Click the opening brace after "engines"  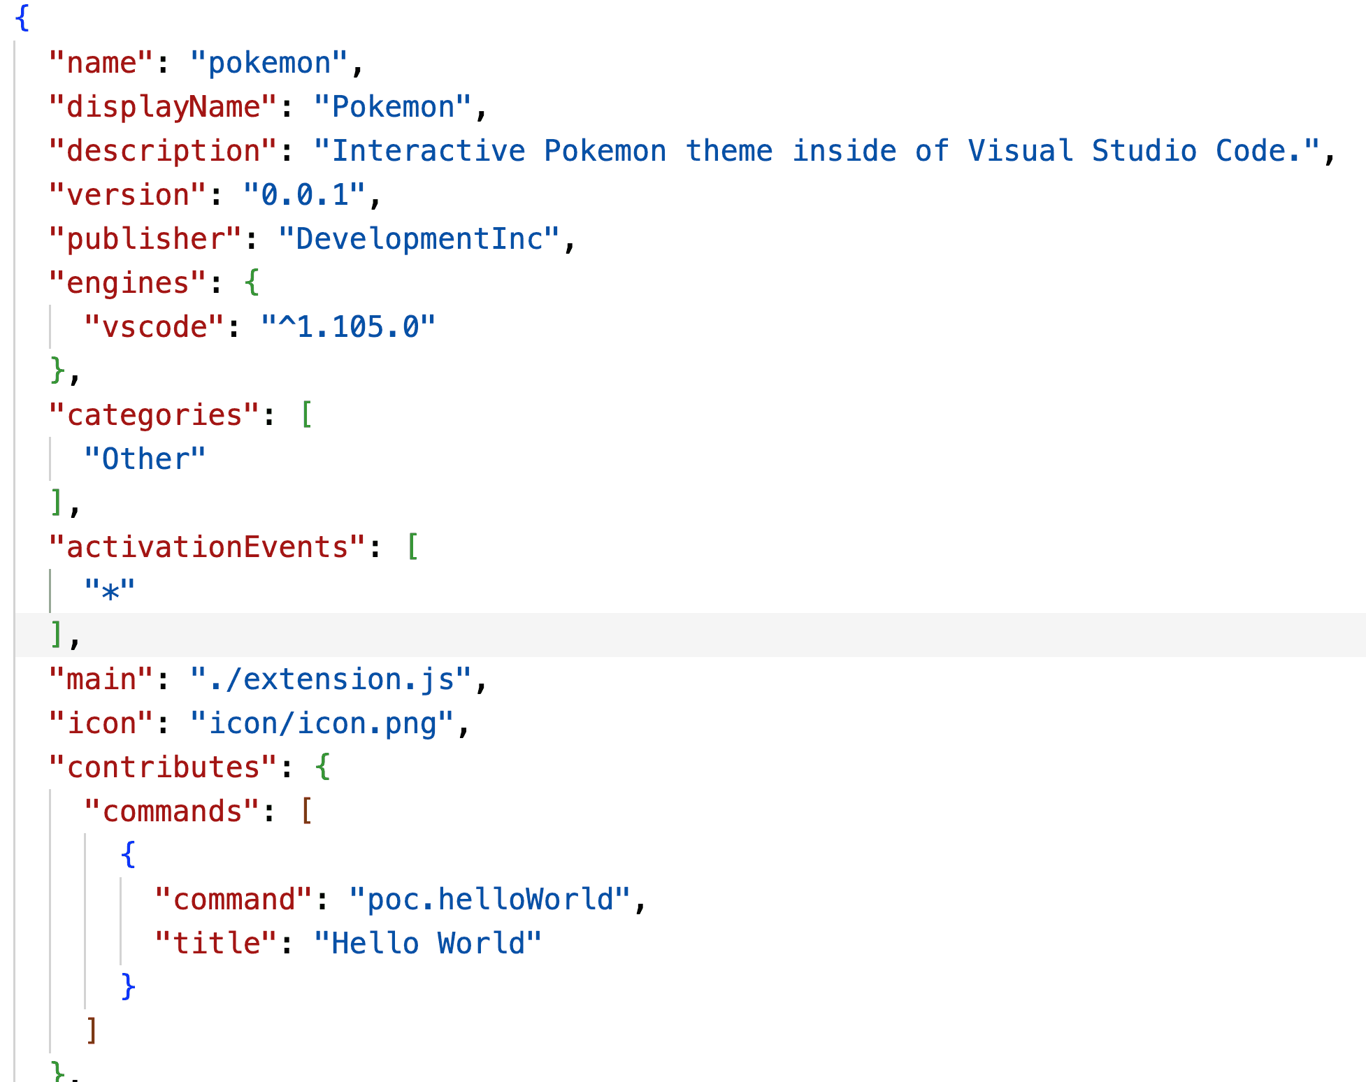click(252, 284)
